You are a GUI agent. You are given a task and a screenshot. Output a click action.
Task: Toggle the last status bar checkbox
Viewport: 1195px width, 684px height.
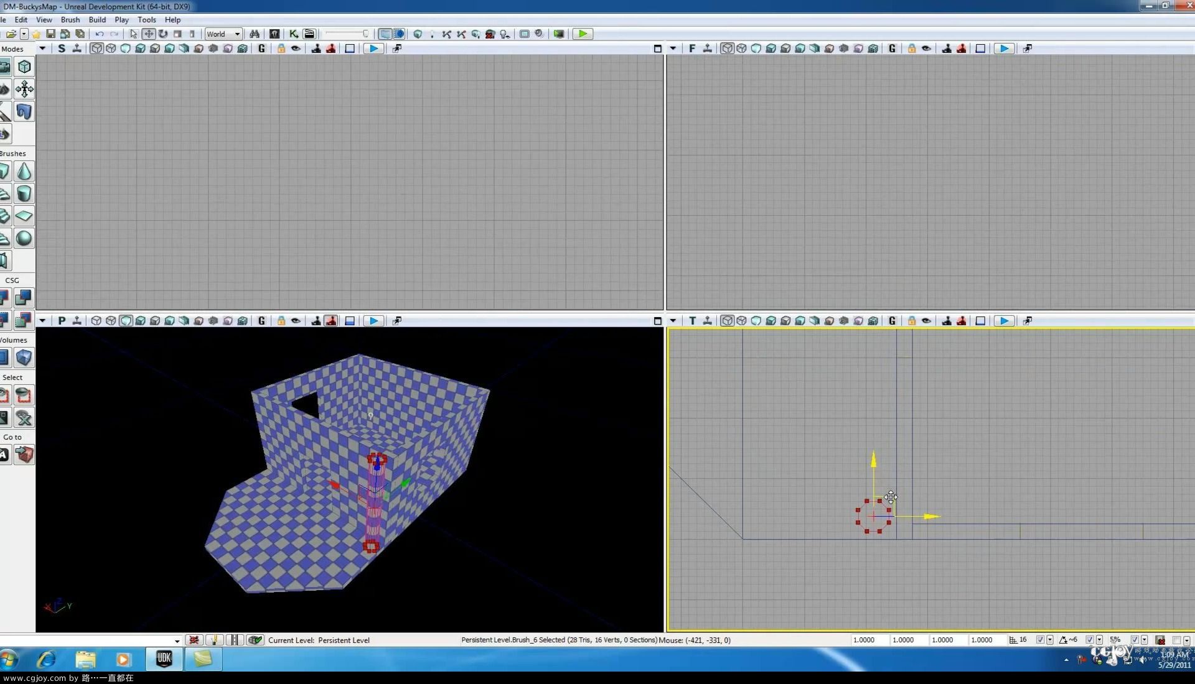1176,640
